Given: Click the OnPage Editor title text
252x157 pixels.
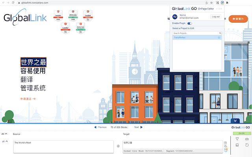Looking at the screenshot, I should click(x=206, y=9).
